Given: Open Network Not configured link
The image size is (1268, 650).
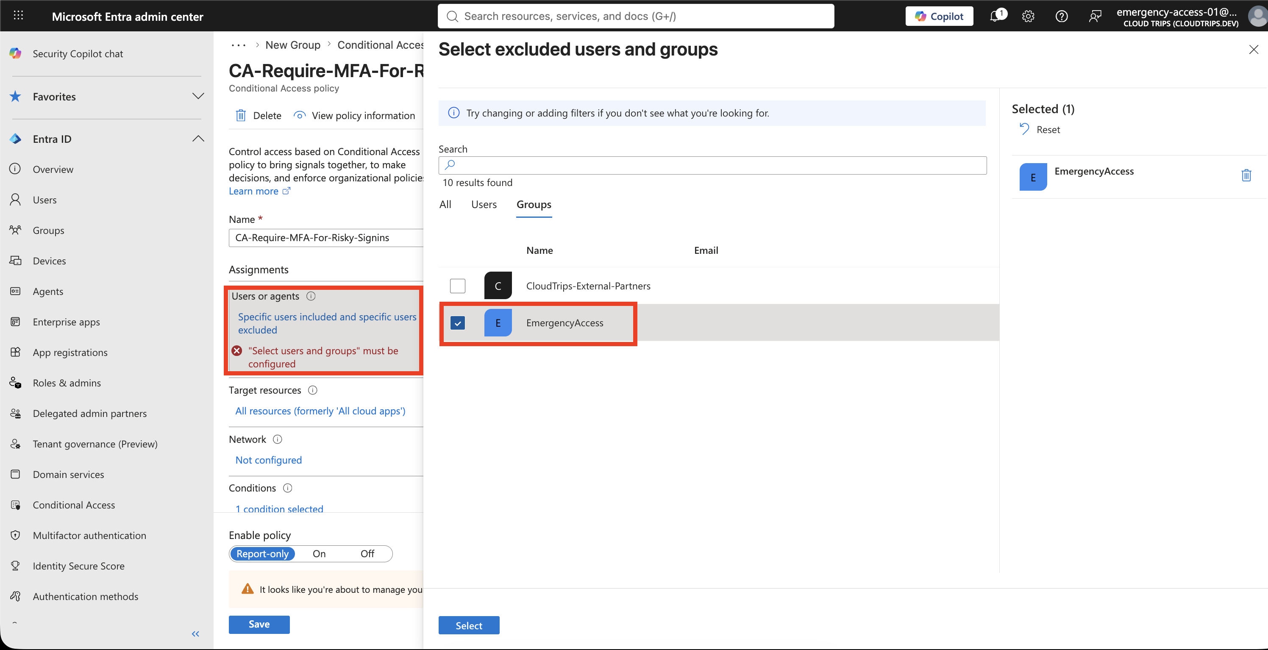Looking at the screenshot, I should 268,460.
